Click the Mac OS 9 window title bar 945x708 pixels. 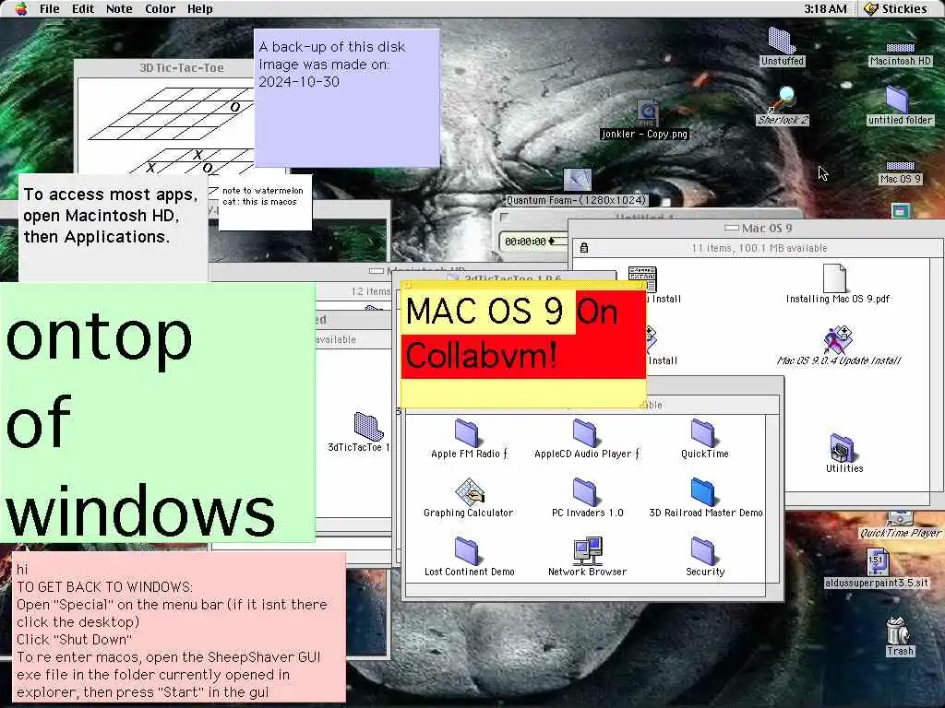[758, 229]
